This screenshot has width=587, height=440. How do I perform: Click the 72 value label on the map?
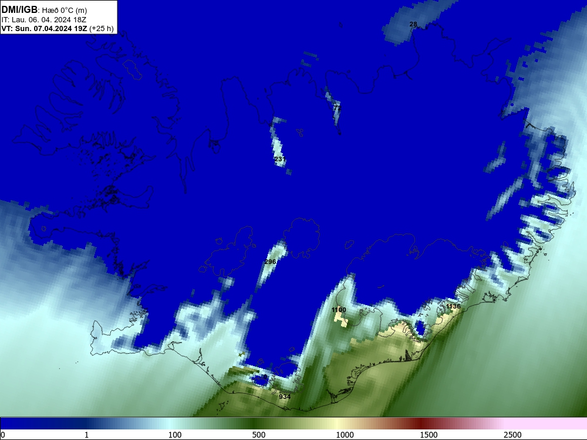(338, 108)
